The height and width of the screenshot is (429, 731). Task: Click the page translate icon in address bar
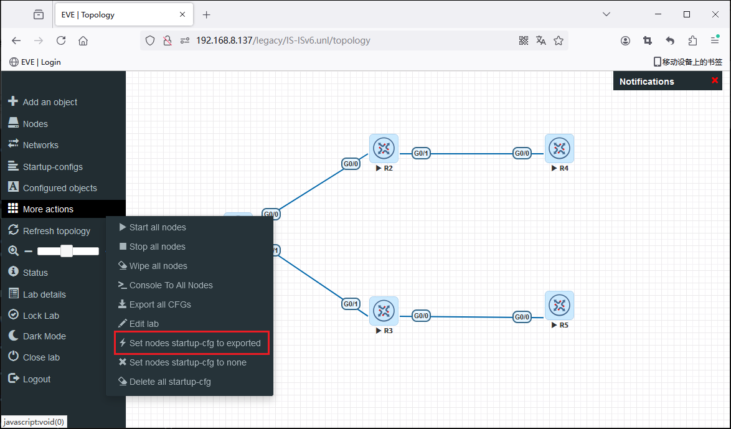point(541,40)
